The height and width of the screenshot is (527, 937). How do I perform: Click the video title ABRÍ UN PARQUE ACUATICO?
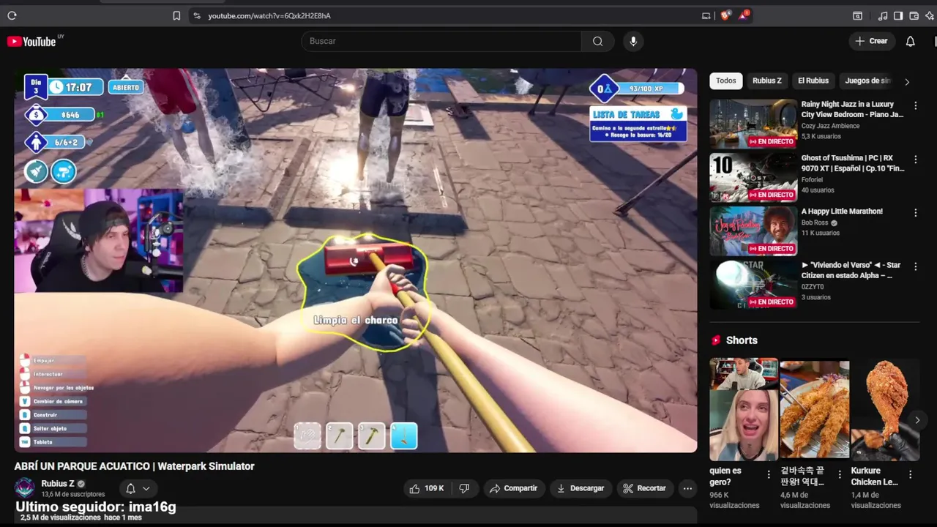(x=135, y=466)
